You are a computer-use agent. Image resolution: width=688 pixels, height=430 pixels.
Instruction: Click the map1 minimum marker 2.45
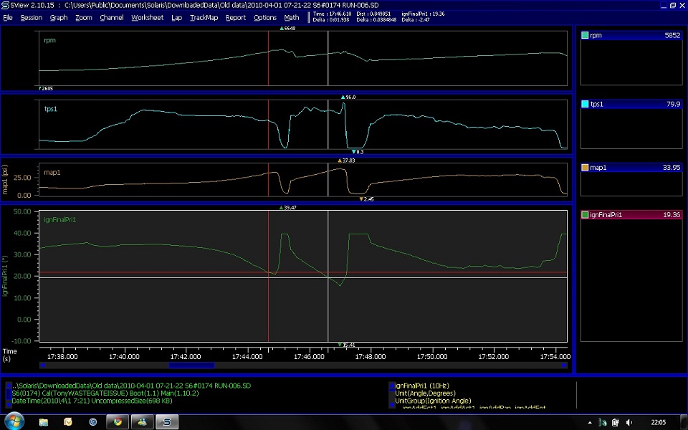click(x=366, y=199)
